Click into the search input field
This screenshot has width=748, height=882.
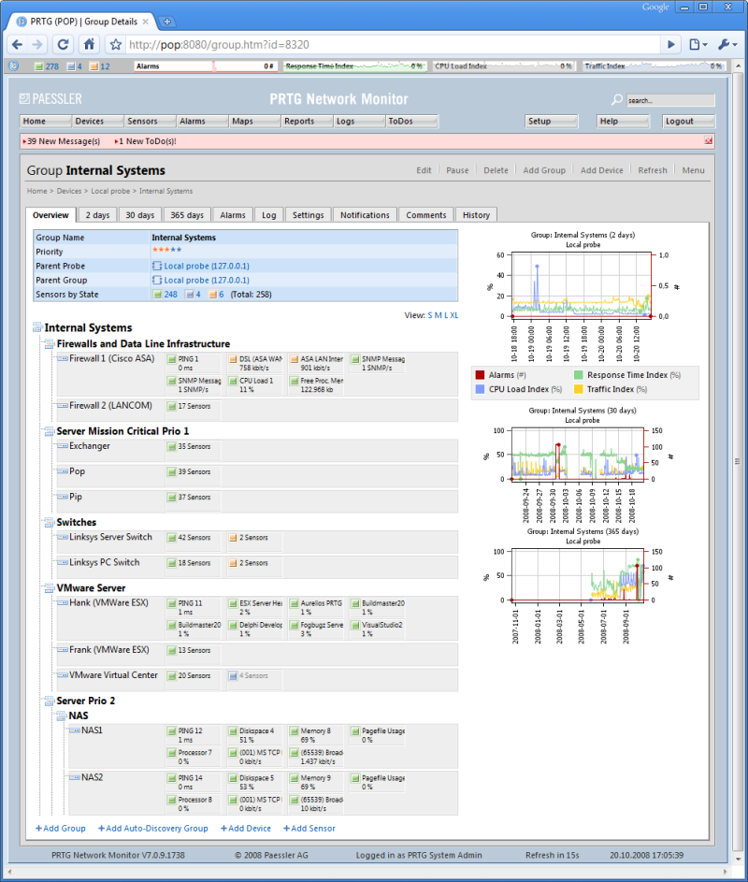(x=670, y=100)
